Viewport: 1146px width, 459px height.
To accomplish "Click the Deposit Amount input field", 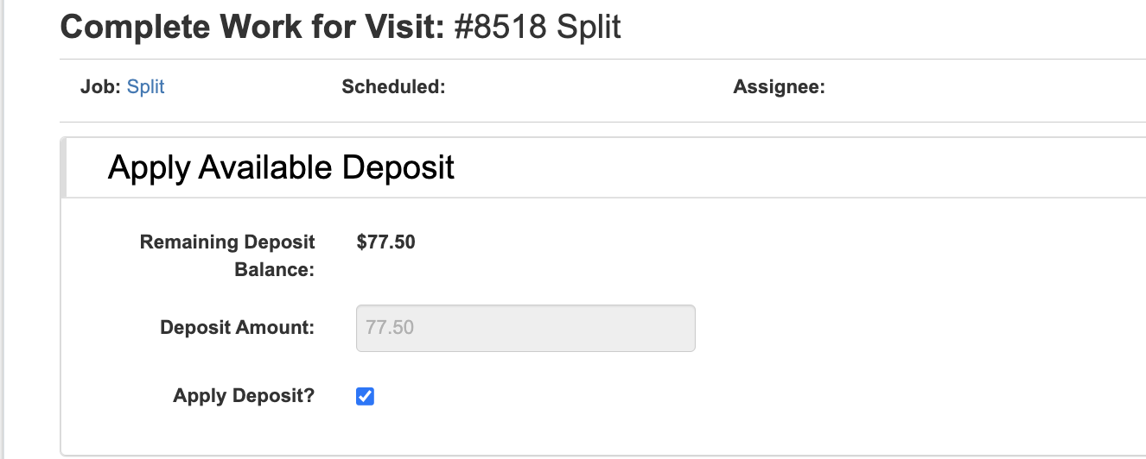I will pos(525,328).
